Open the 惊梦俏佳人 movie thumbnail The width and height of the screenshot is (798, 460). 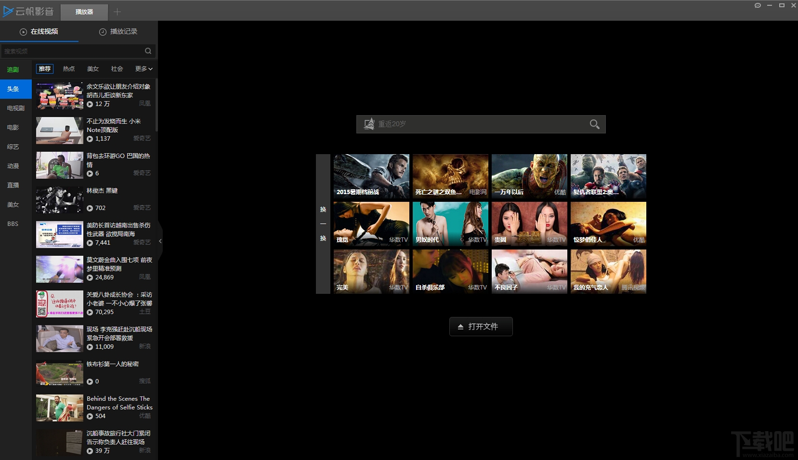(608, 224)
